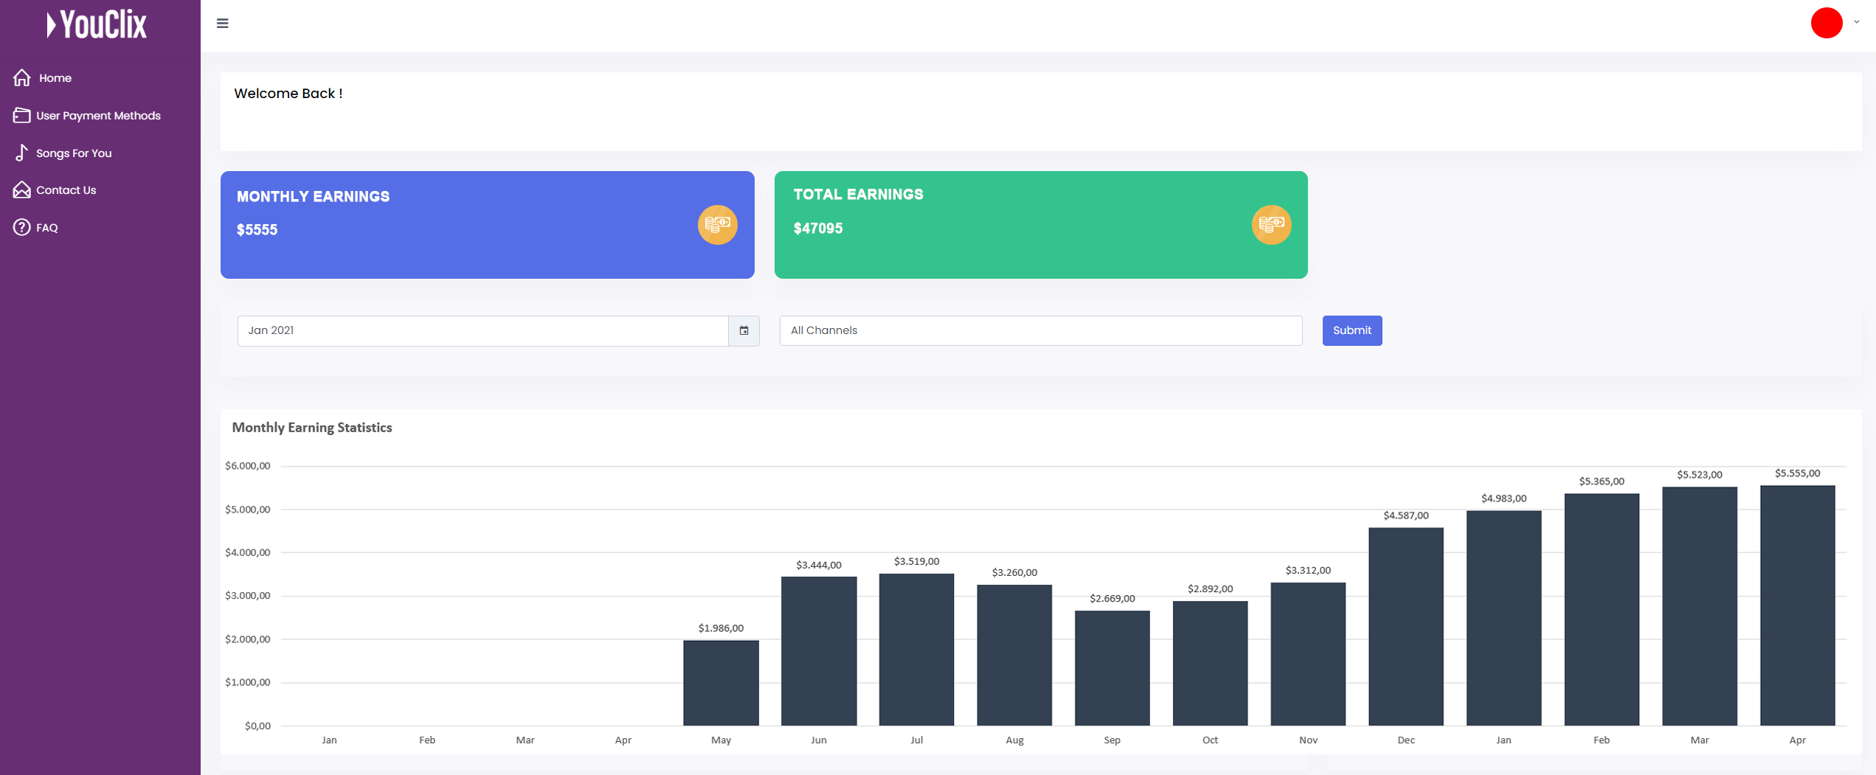The image size is (1876, 775).
Task: Click the bar labeled $5.365,00
Action: click(x=1602, y=610)
